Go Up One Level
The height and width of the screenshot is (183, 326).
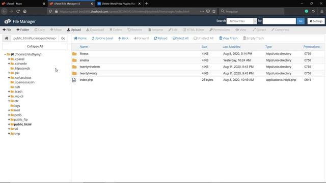coord(102,38)
